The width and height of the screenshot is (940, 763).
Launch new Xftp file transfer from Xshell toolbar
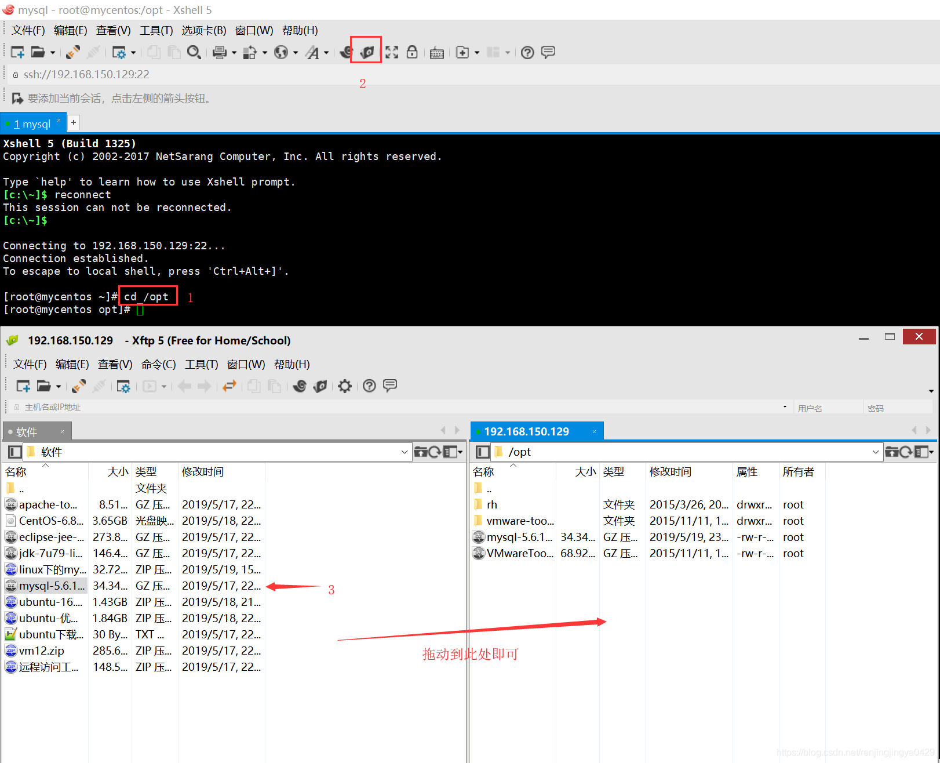coord(367,52)
